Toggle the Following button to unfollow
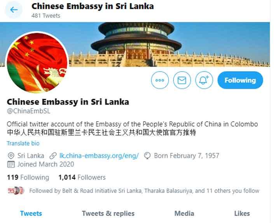Screen dimensions: 278x223 240,80
